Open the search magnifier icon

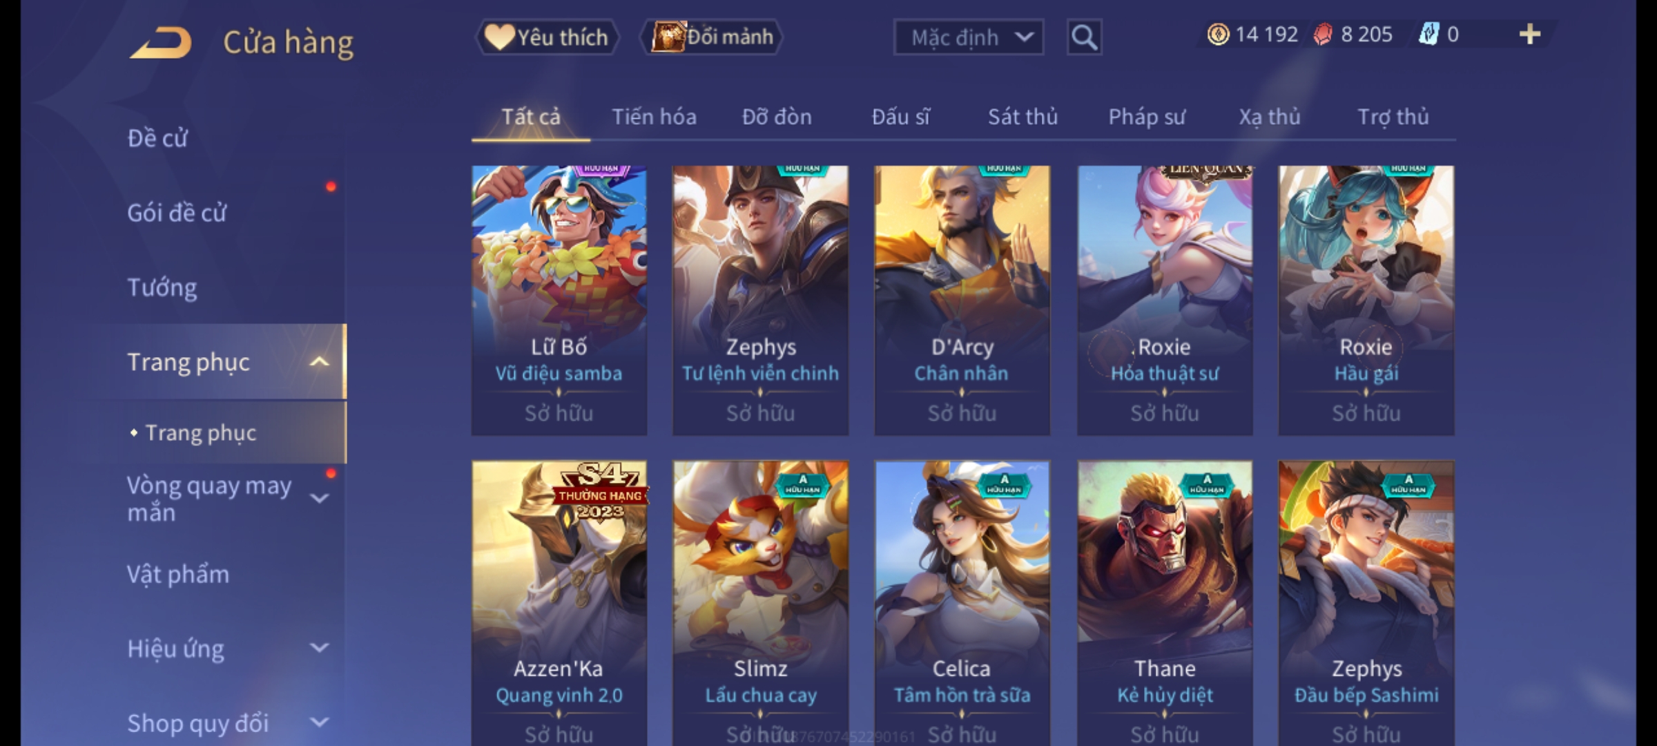(1084, 37)
